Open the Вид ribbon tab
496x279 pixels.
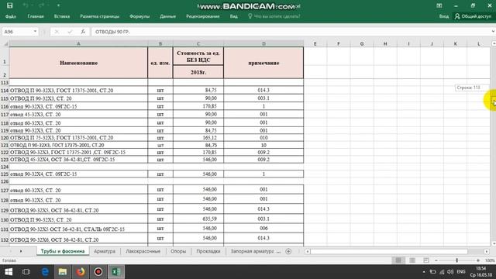pos(234,16)
